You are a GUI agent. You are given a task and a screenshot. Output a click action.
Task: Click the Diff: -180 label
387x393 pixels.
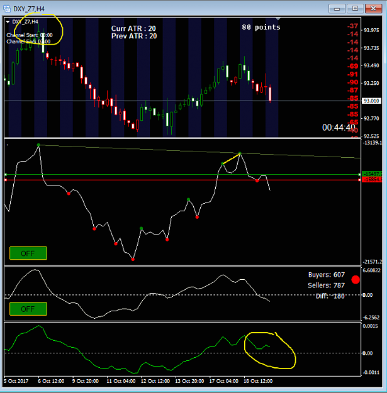[x=330, y=296]
